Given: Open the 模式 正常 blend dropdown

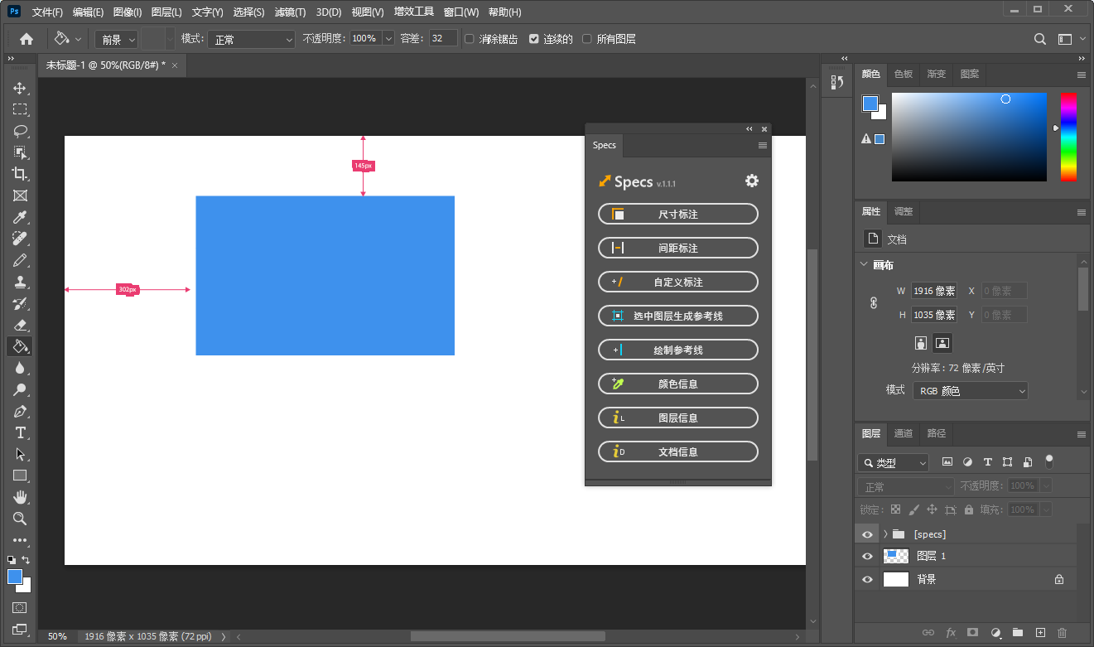Looking at the screenshot, I should coord(251,39).
